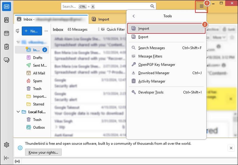The width and height of the screenshot is (238, 165).
Task: Open the Vikas Singh message thread
Action: point(89,124)
